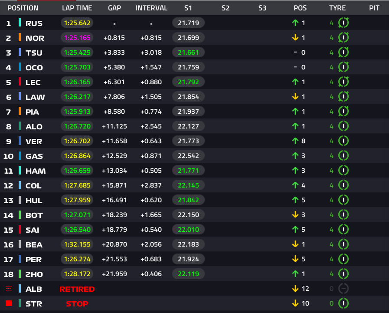Click the tyre icon in STR row
Screen dimensions: 389x313
pos(343,303)
